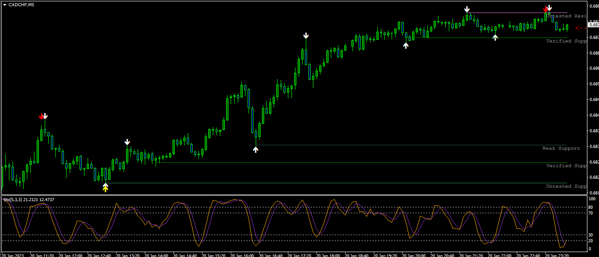Click the 20 Jan 20:00 time label
Viewport: 599px width, 257px height.
pyautogui.click(x=414, y=255)
